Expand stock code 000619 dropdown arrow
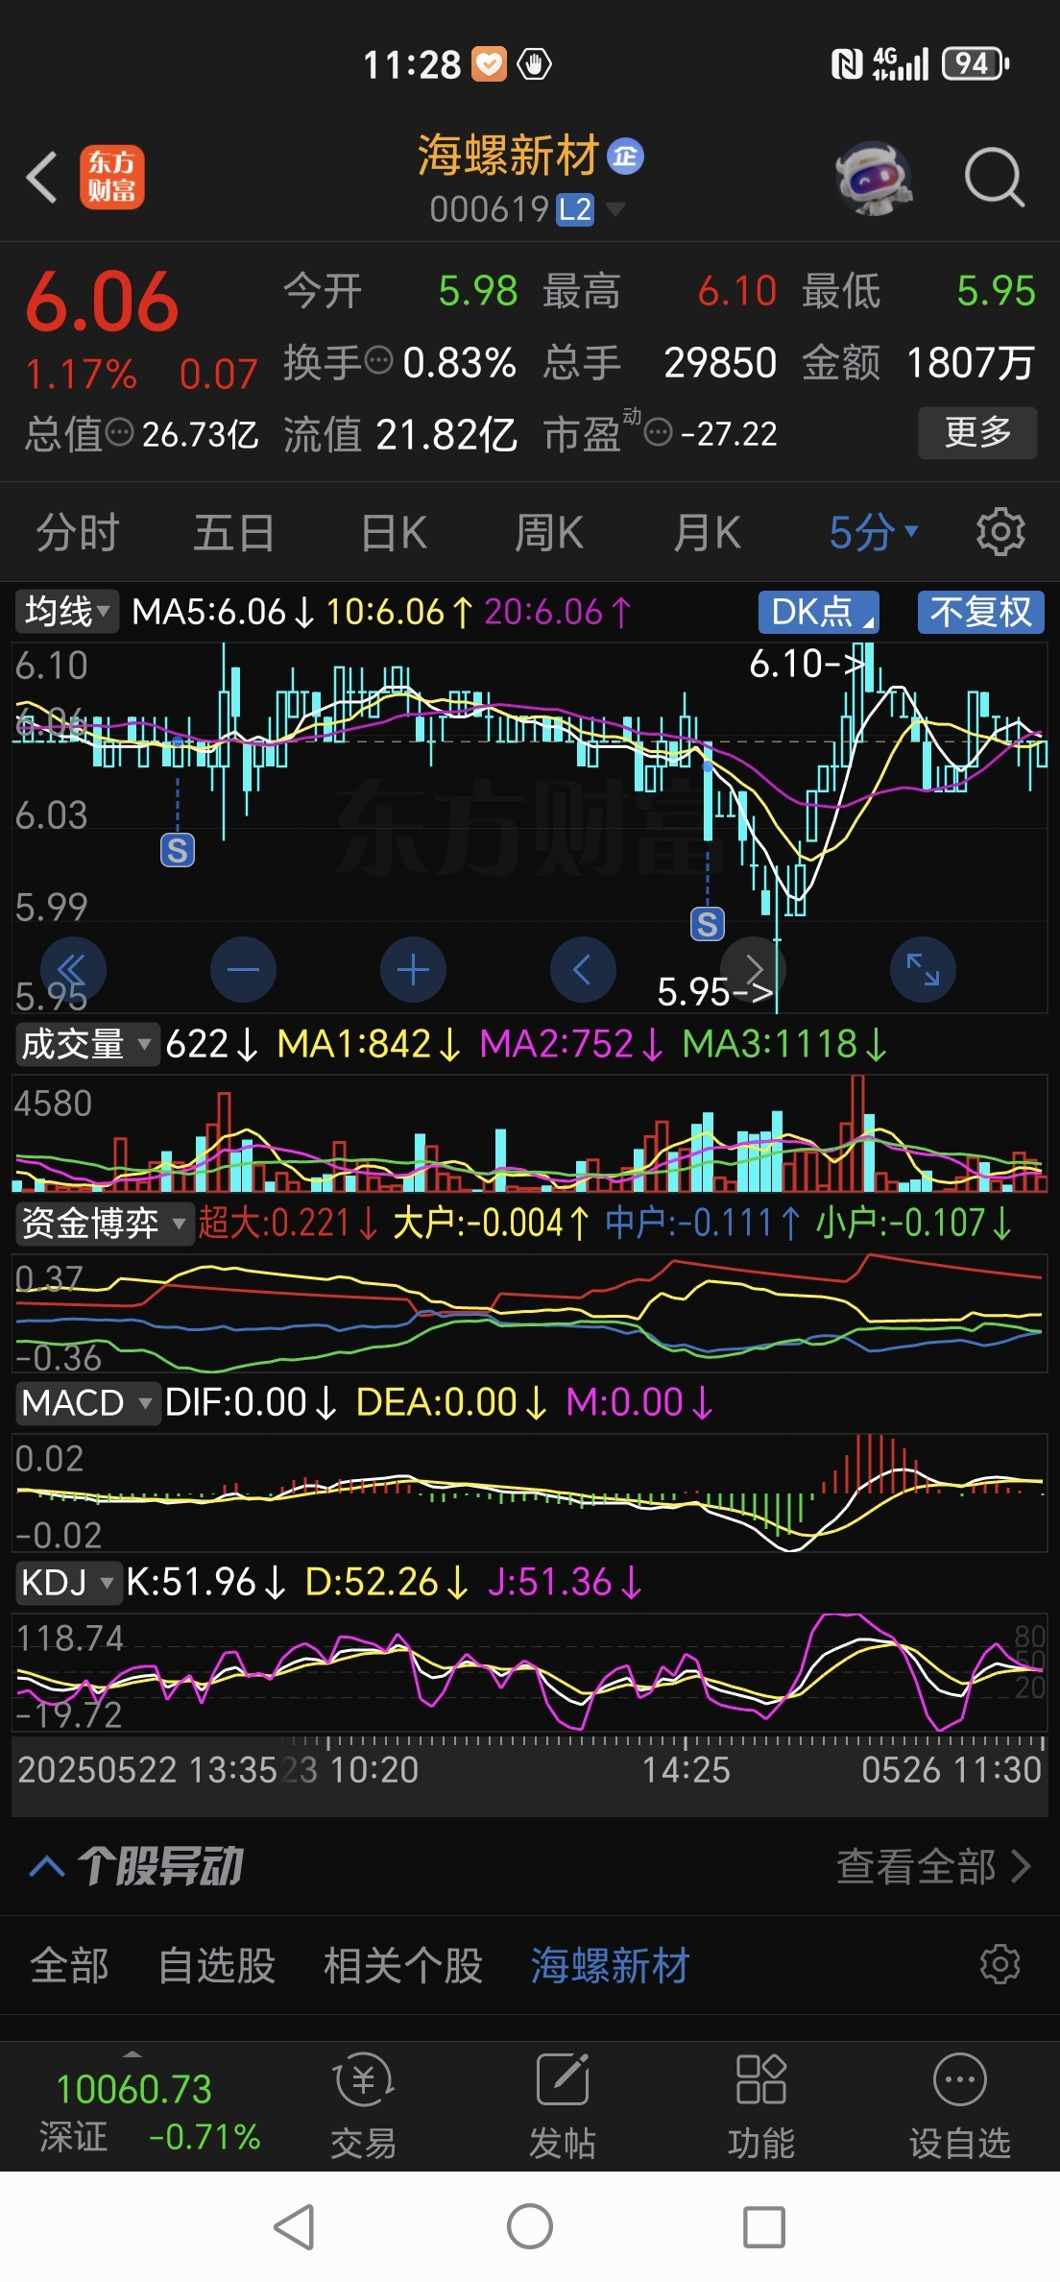Screen dimensions: 1060x2282 (615, 208)
